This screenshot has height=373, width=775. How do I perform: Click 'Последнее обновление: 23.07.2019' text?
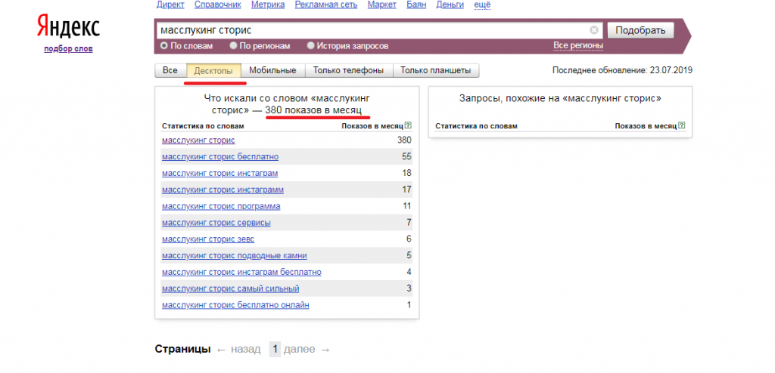(x=622, y=70)
